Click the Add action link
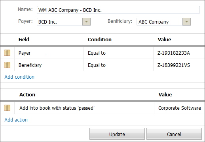 (x=16, y=120)
